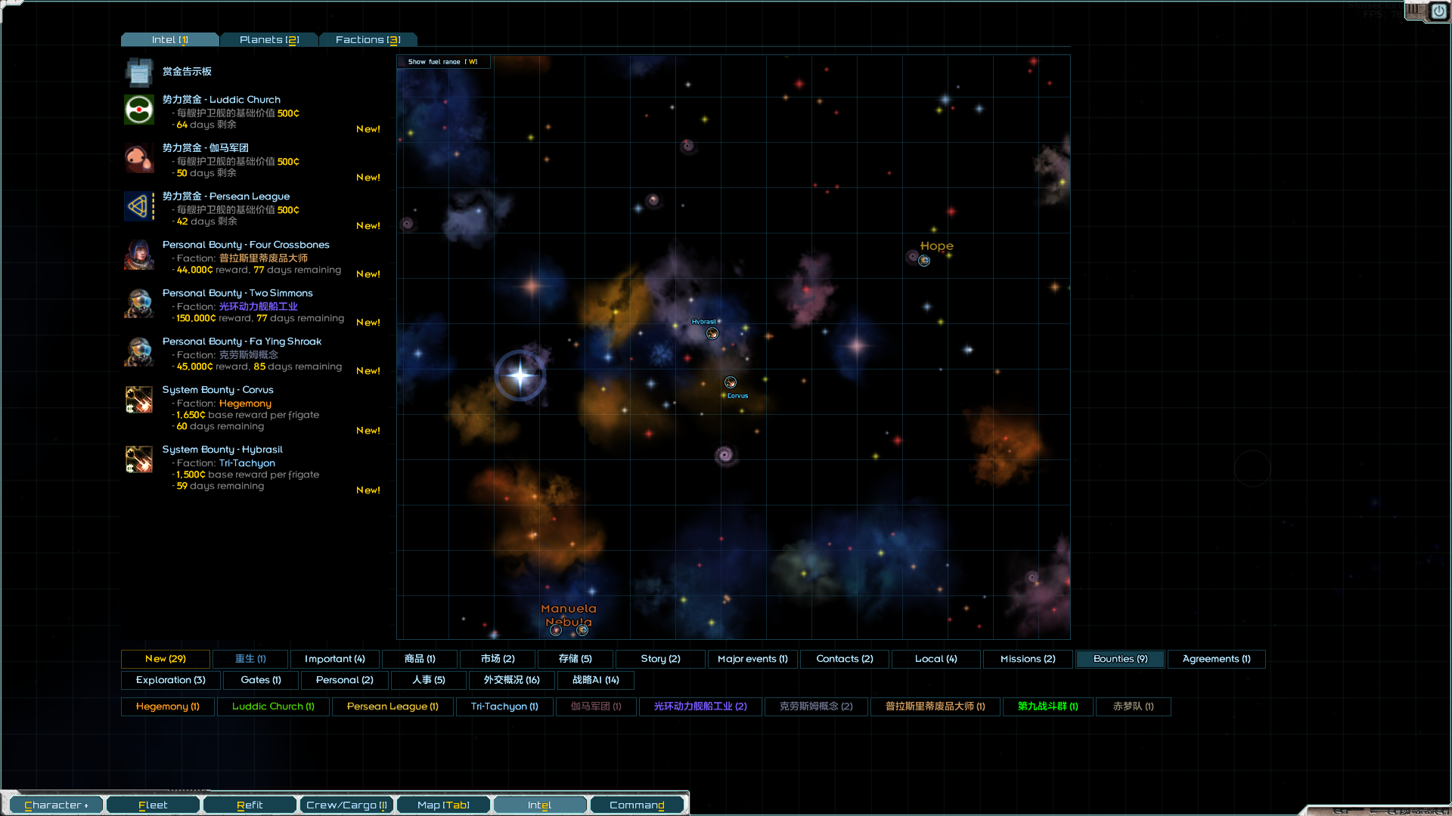Open the Corvus system bounty icon

point(139,400)
